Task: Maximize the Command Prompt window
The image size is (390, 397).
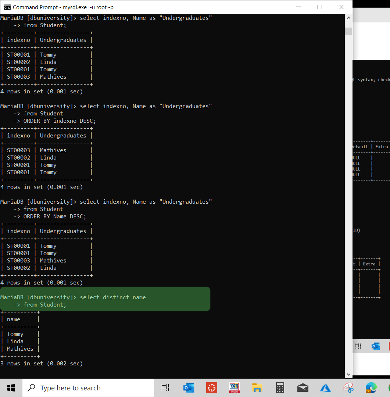Action: pyautogui.click(x=320, y=7)
